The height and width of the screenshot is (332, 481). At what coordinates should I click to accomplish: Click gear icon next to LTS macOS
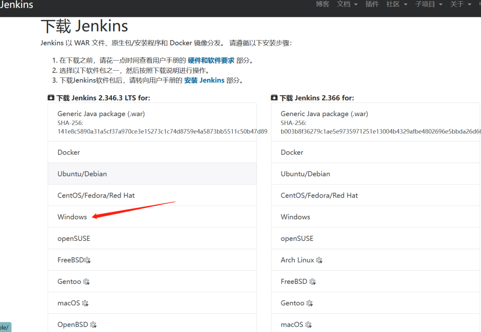85,303
